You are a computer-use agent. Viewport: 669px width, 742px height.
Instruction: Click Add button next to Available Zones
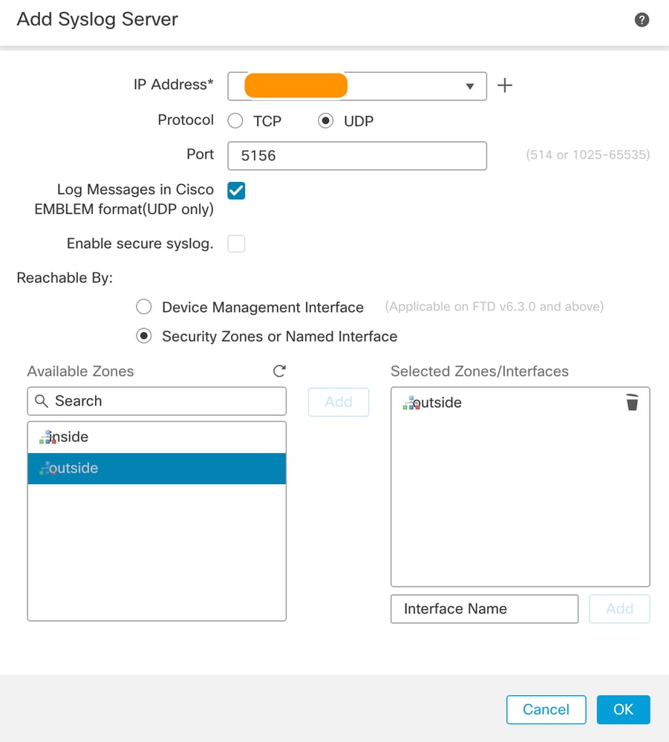[339, 403]
